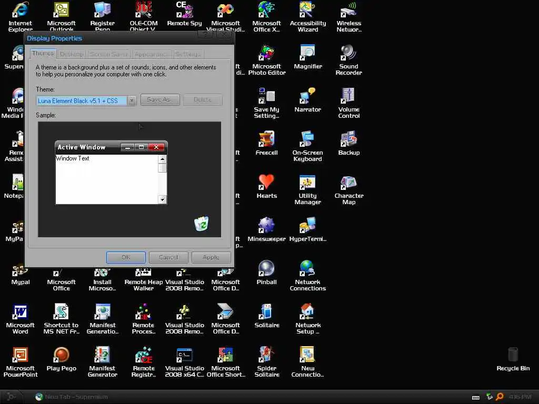Open the Theme dropdown list
The width and height of the screenshot is (539, 404).
click(132, 100)
